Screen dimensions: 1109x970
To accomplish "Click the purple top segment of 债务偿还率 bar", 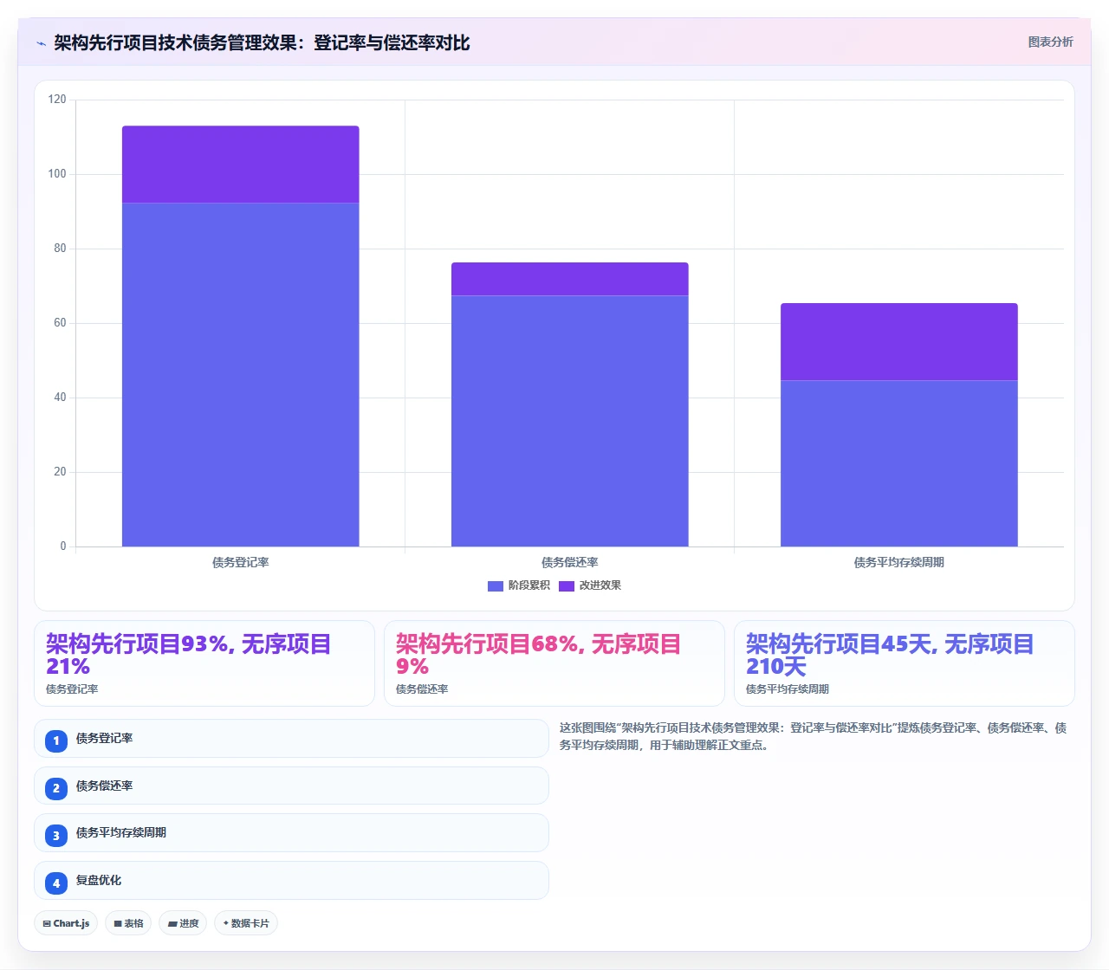I will pyautogui.click(x=569, y=279).
